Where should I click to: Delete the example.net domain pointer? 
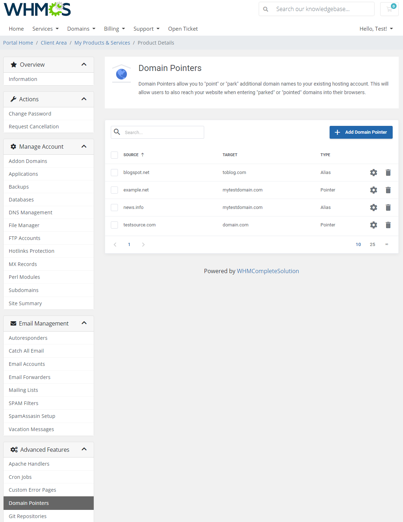coord(388,190)
